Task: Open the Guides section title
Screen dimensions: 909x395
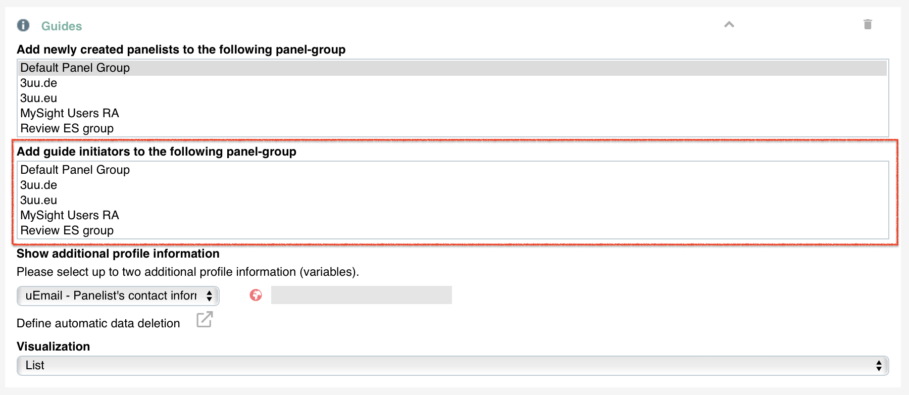Action: 62,26
